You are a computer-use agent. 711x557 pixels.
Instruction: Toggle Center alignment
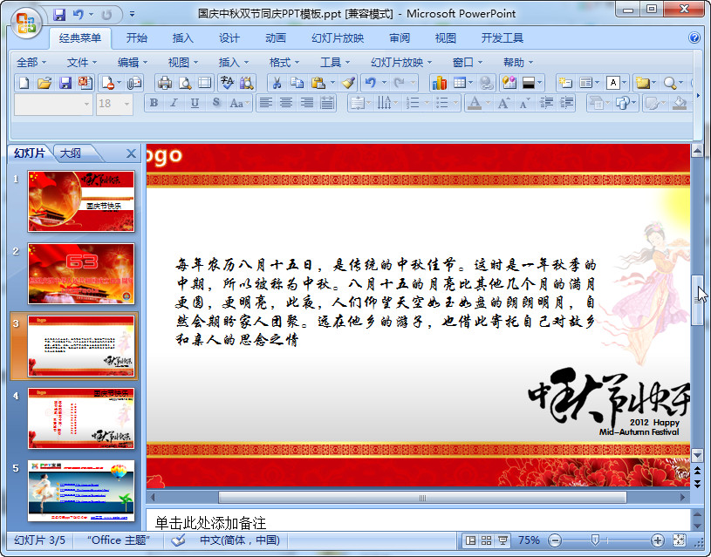pyautogui.click(x=286, y=104)
